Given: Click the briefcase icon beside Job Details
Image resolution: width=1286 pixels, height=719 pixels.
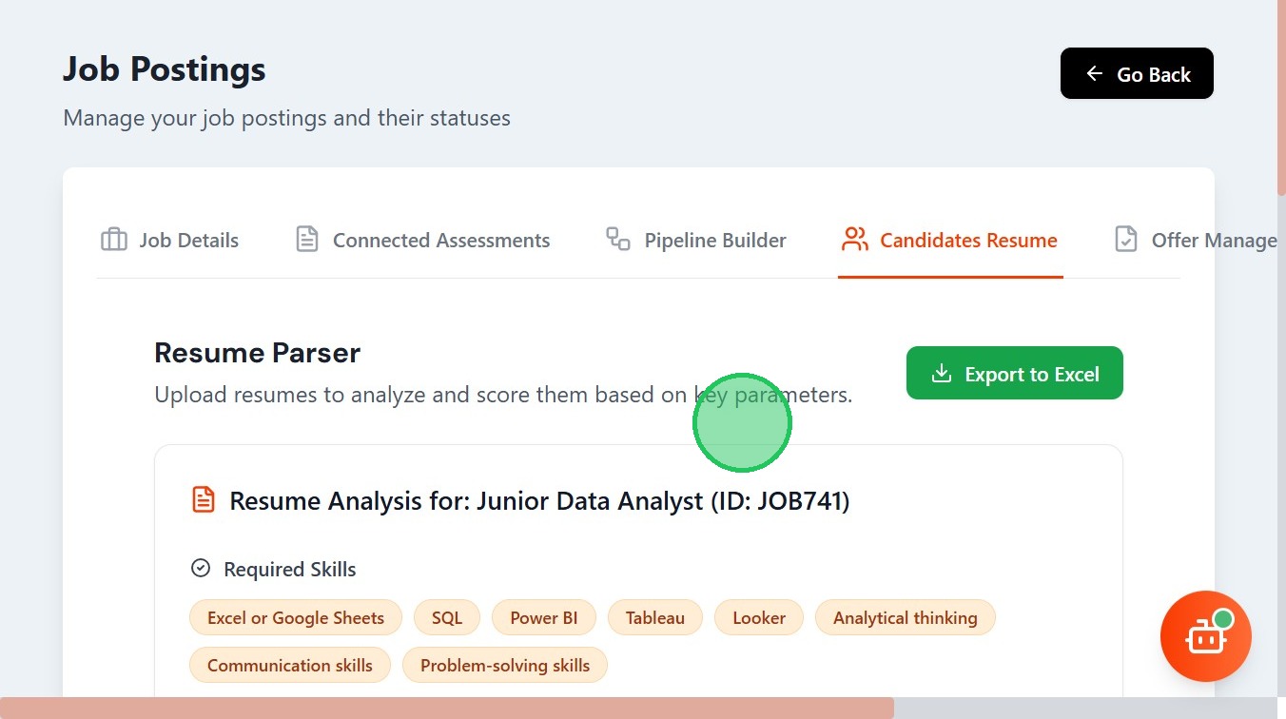Looking at the screenshot, I should click(114, 240).
